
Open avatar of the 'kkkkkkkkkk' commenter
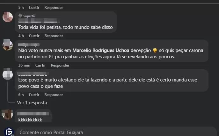[8, 114]
